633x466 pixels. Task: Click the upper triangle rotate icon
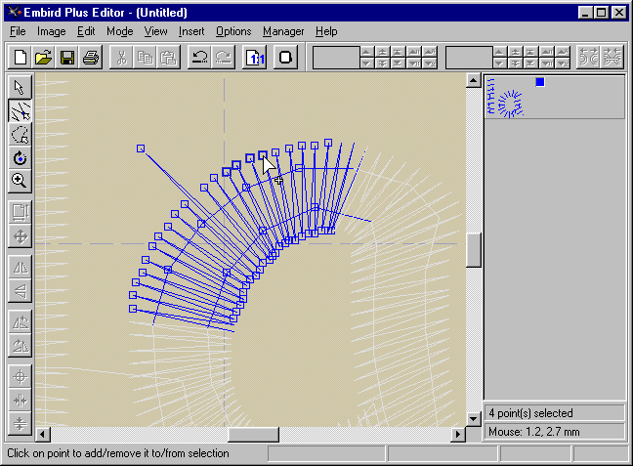[x=20, y=322]
